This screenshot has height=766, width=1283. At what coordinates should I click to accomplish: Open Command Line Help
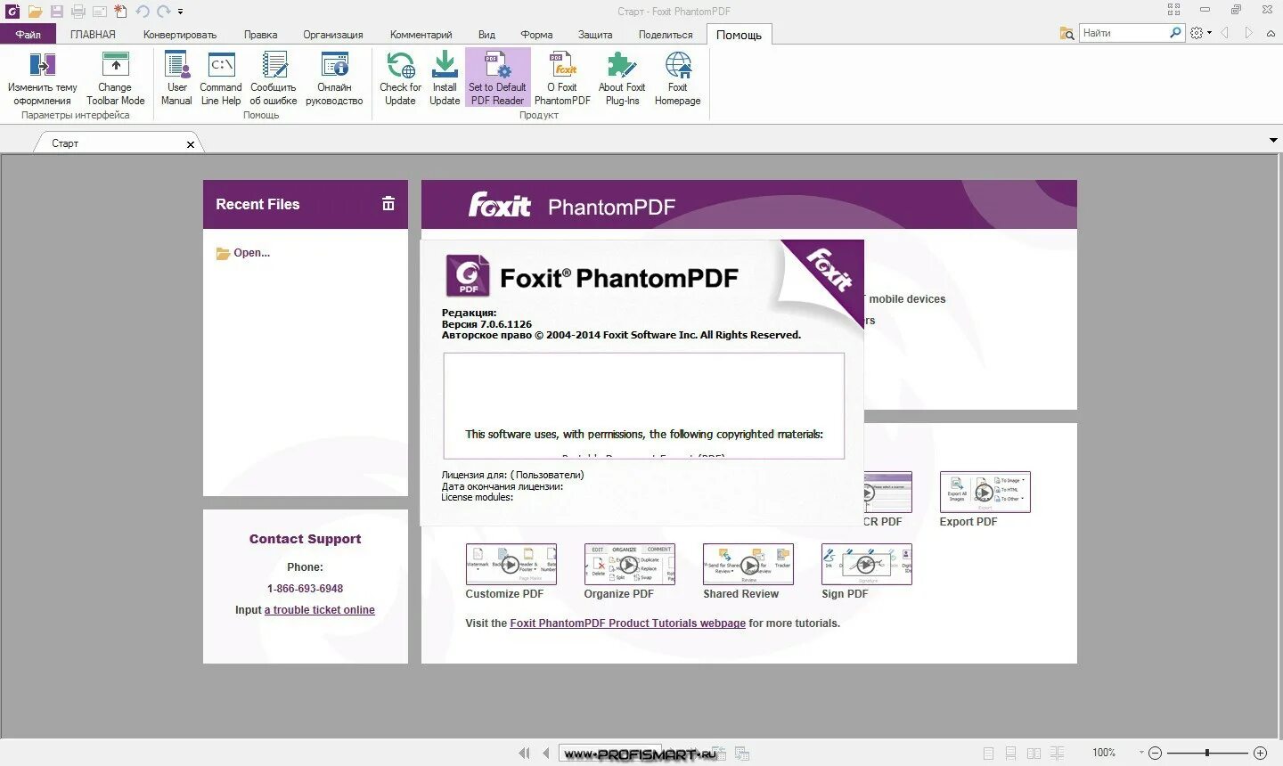click(x=220, y=78)
